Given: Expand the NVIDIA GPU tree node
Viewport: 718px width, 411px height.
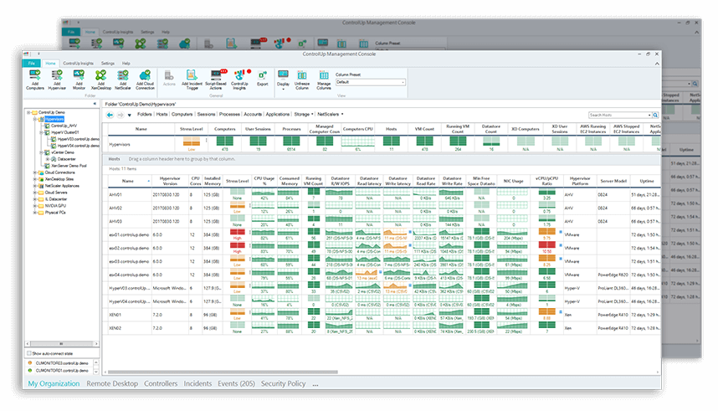Looking at the screenshot, I should (35, 206).
